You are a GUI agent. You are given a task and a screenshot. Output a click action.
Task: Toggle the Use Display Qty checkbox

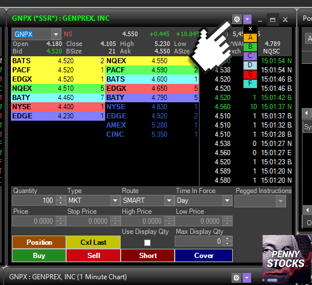pyautogui.click(x=147, y=242)
